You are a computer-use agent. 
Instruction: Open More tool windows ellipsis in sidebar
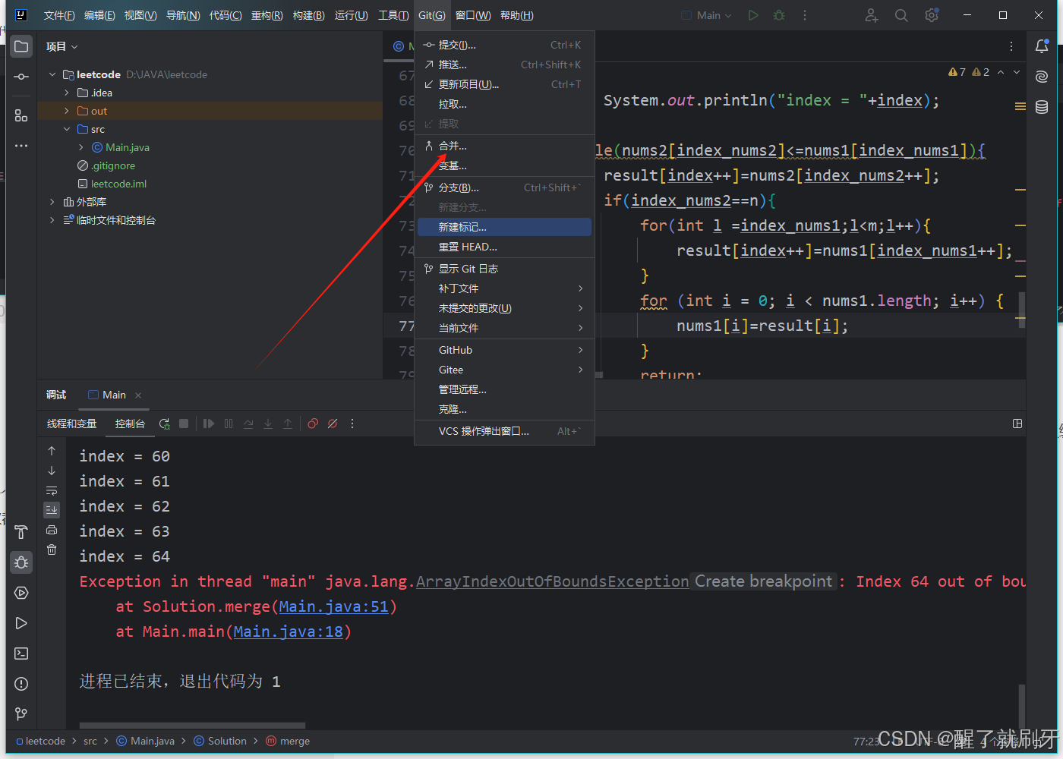click(x=21, y=146)
